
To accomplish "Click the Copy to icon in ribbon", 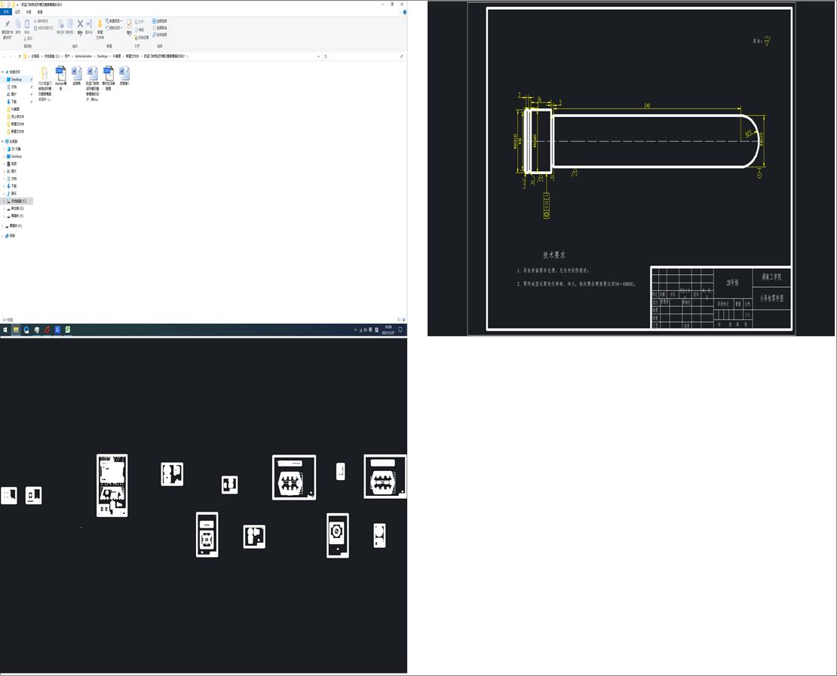I will tap(69, 26).
